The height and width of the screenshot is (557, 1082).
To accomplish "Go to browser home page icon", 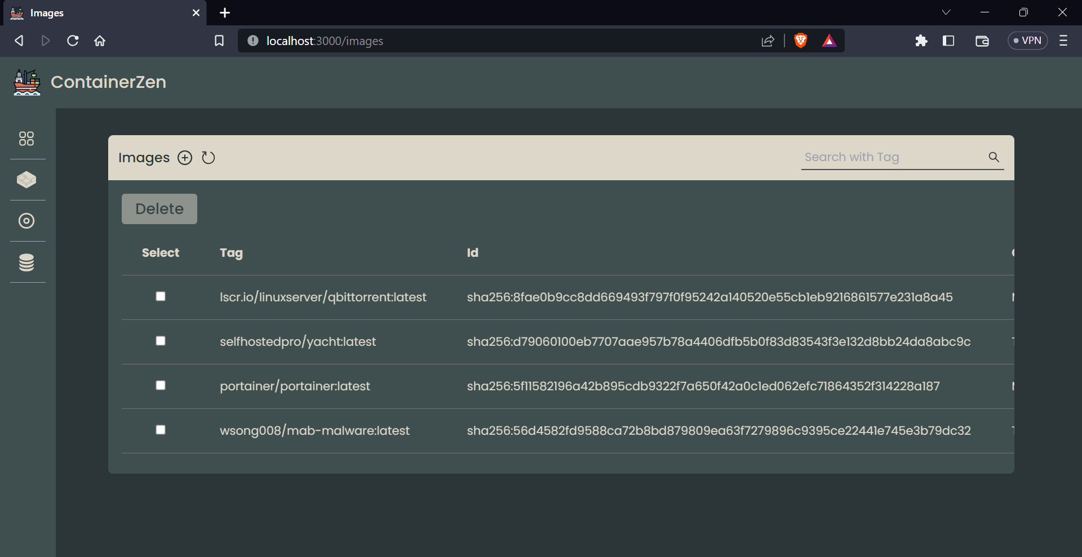I will pos(100,41).
